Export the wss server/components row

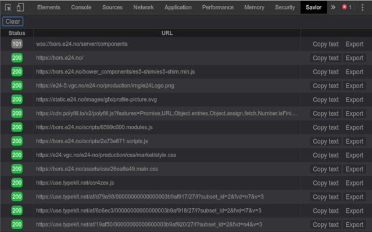(354, 44)
